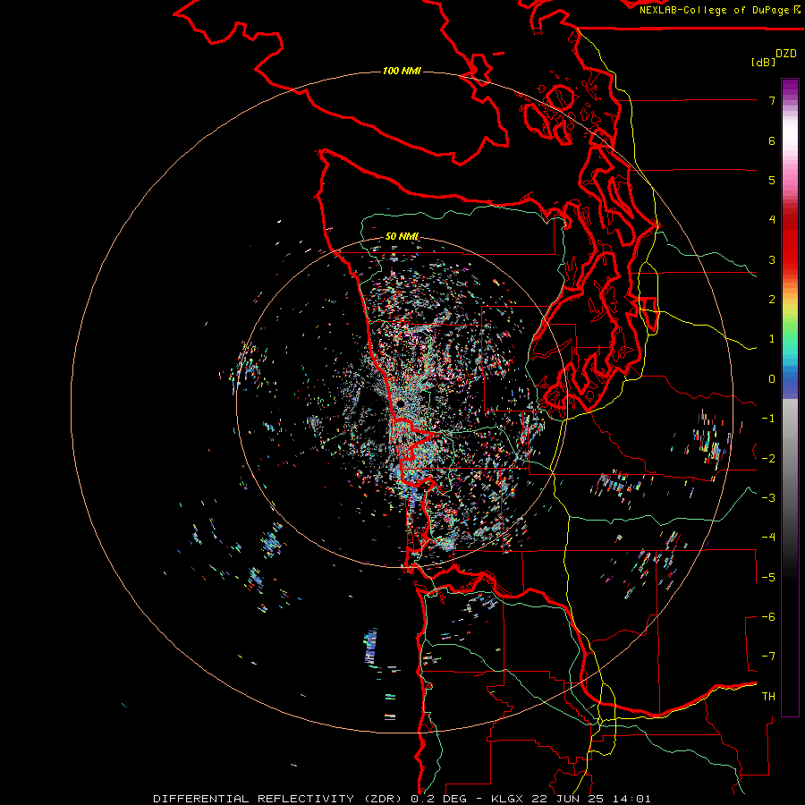Click the 100 NMI range ring label
The width and height of the screenshot is (805, 805).
(402, 71)
